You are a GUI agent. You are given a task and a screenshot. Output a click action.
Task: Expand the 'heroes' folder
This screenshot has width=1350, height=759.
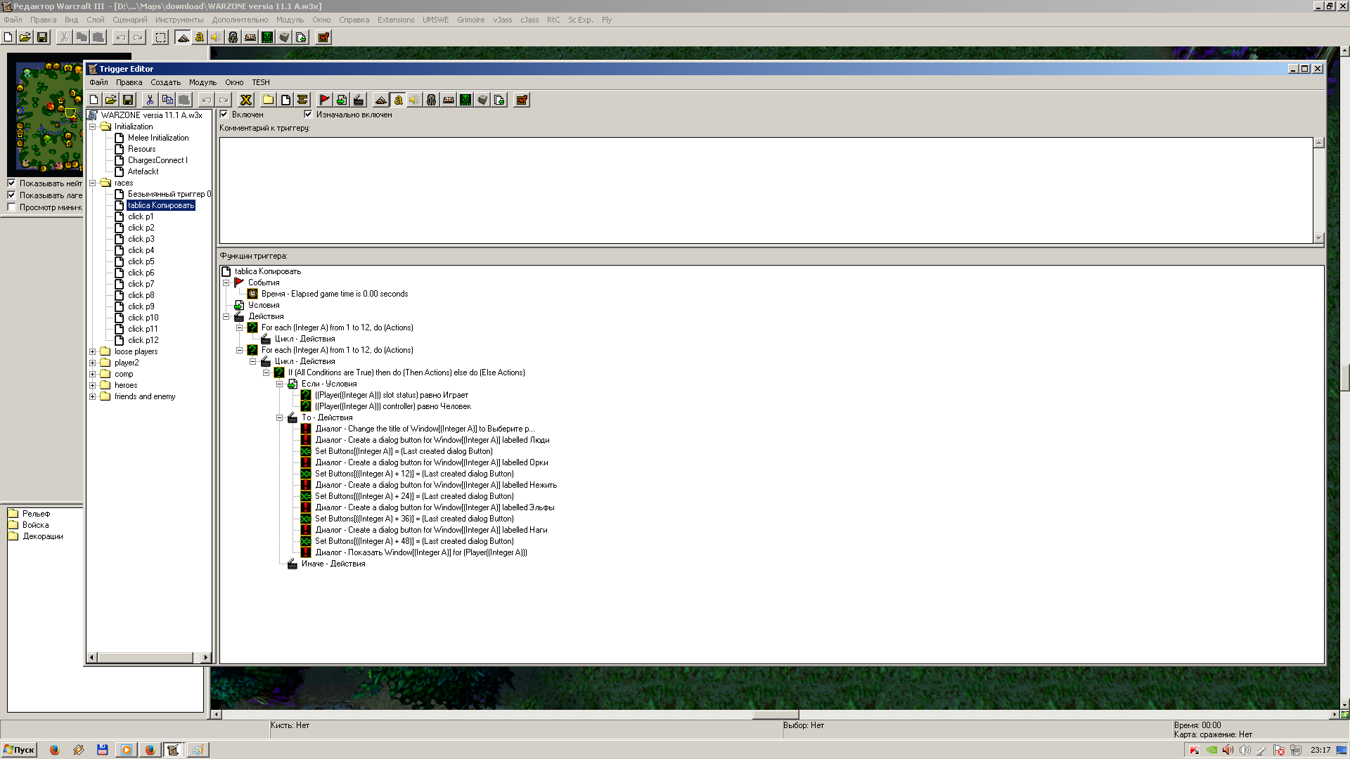92,385
